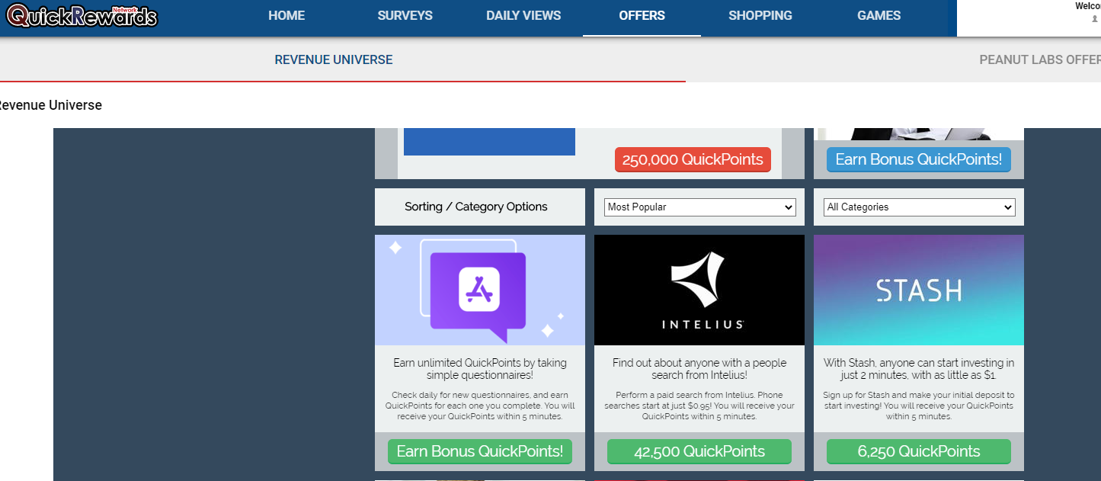Click 'Perform a paid search from Intelius' description

pyautogui.click(x=699, y=406)
